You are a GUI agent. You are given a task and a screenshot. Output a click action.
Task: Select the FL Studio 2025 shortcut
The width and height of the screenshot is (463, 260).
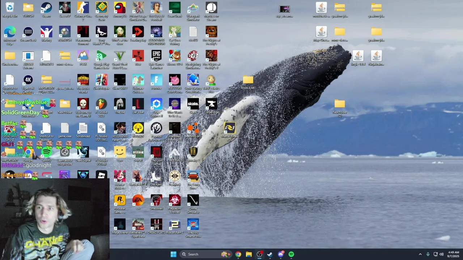pyautogui.click(x=101, y=108)
